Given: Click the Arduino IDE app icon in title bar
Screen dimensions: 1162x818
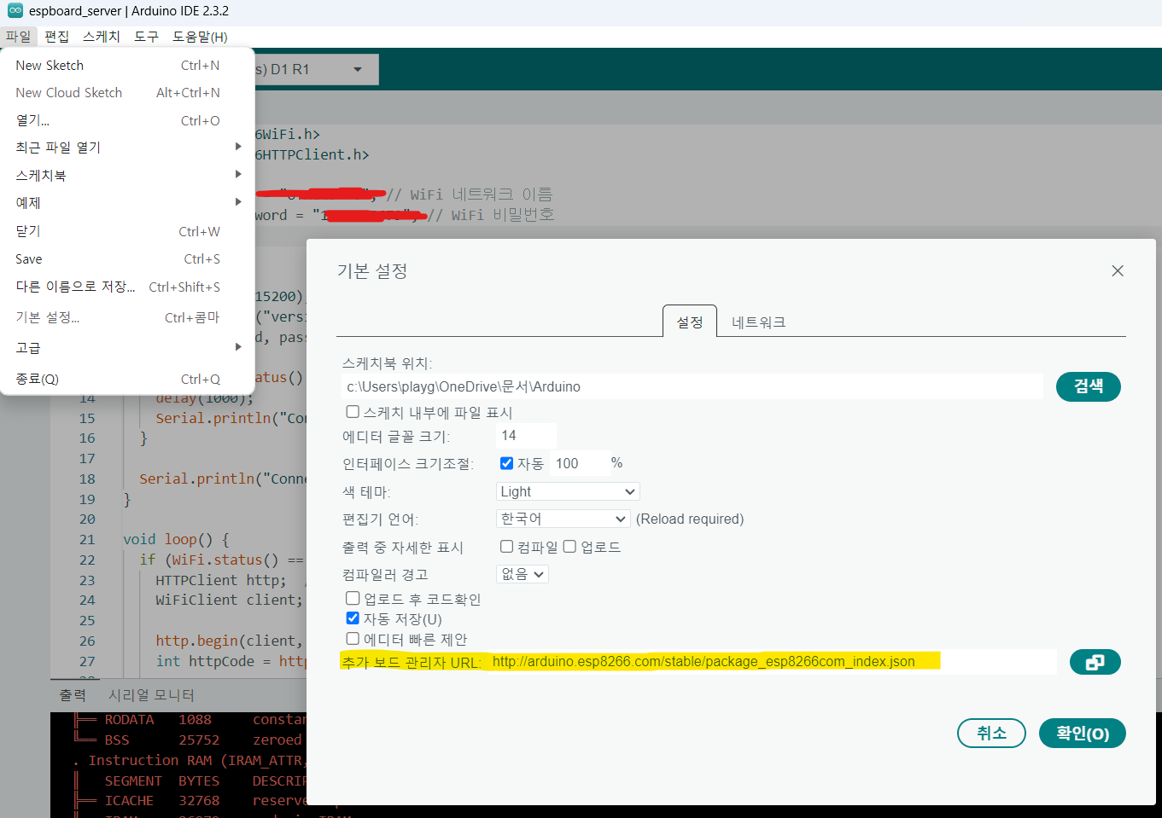Looking at the screenshot, I should pos(15,11).
